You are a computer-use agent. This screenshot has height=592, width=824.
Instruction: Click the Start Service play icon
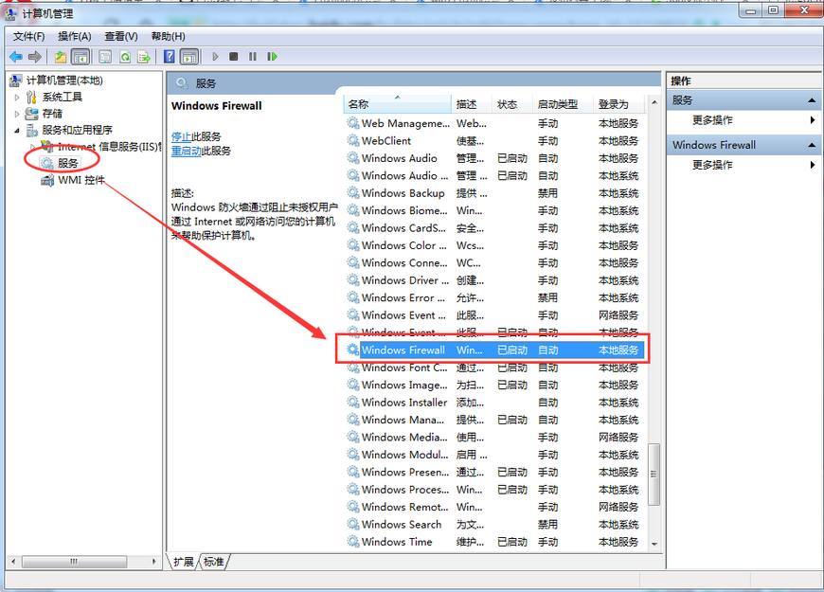point(215,56)
